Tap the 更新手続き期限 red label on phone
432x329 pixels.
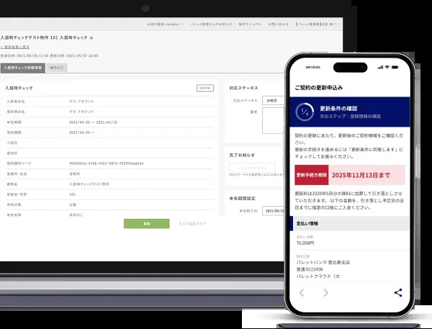311,175
